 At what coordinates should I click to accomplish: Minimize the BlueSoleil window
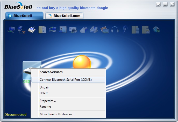coord(165,5)
